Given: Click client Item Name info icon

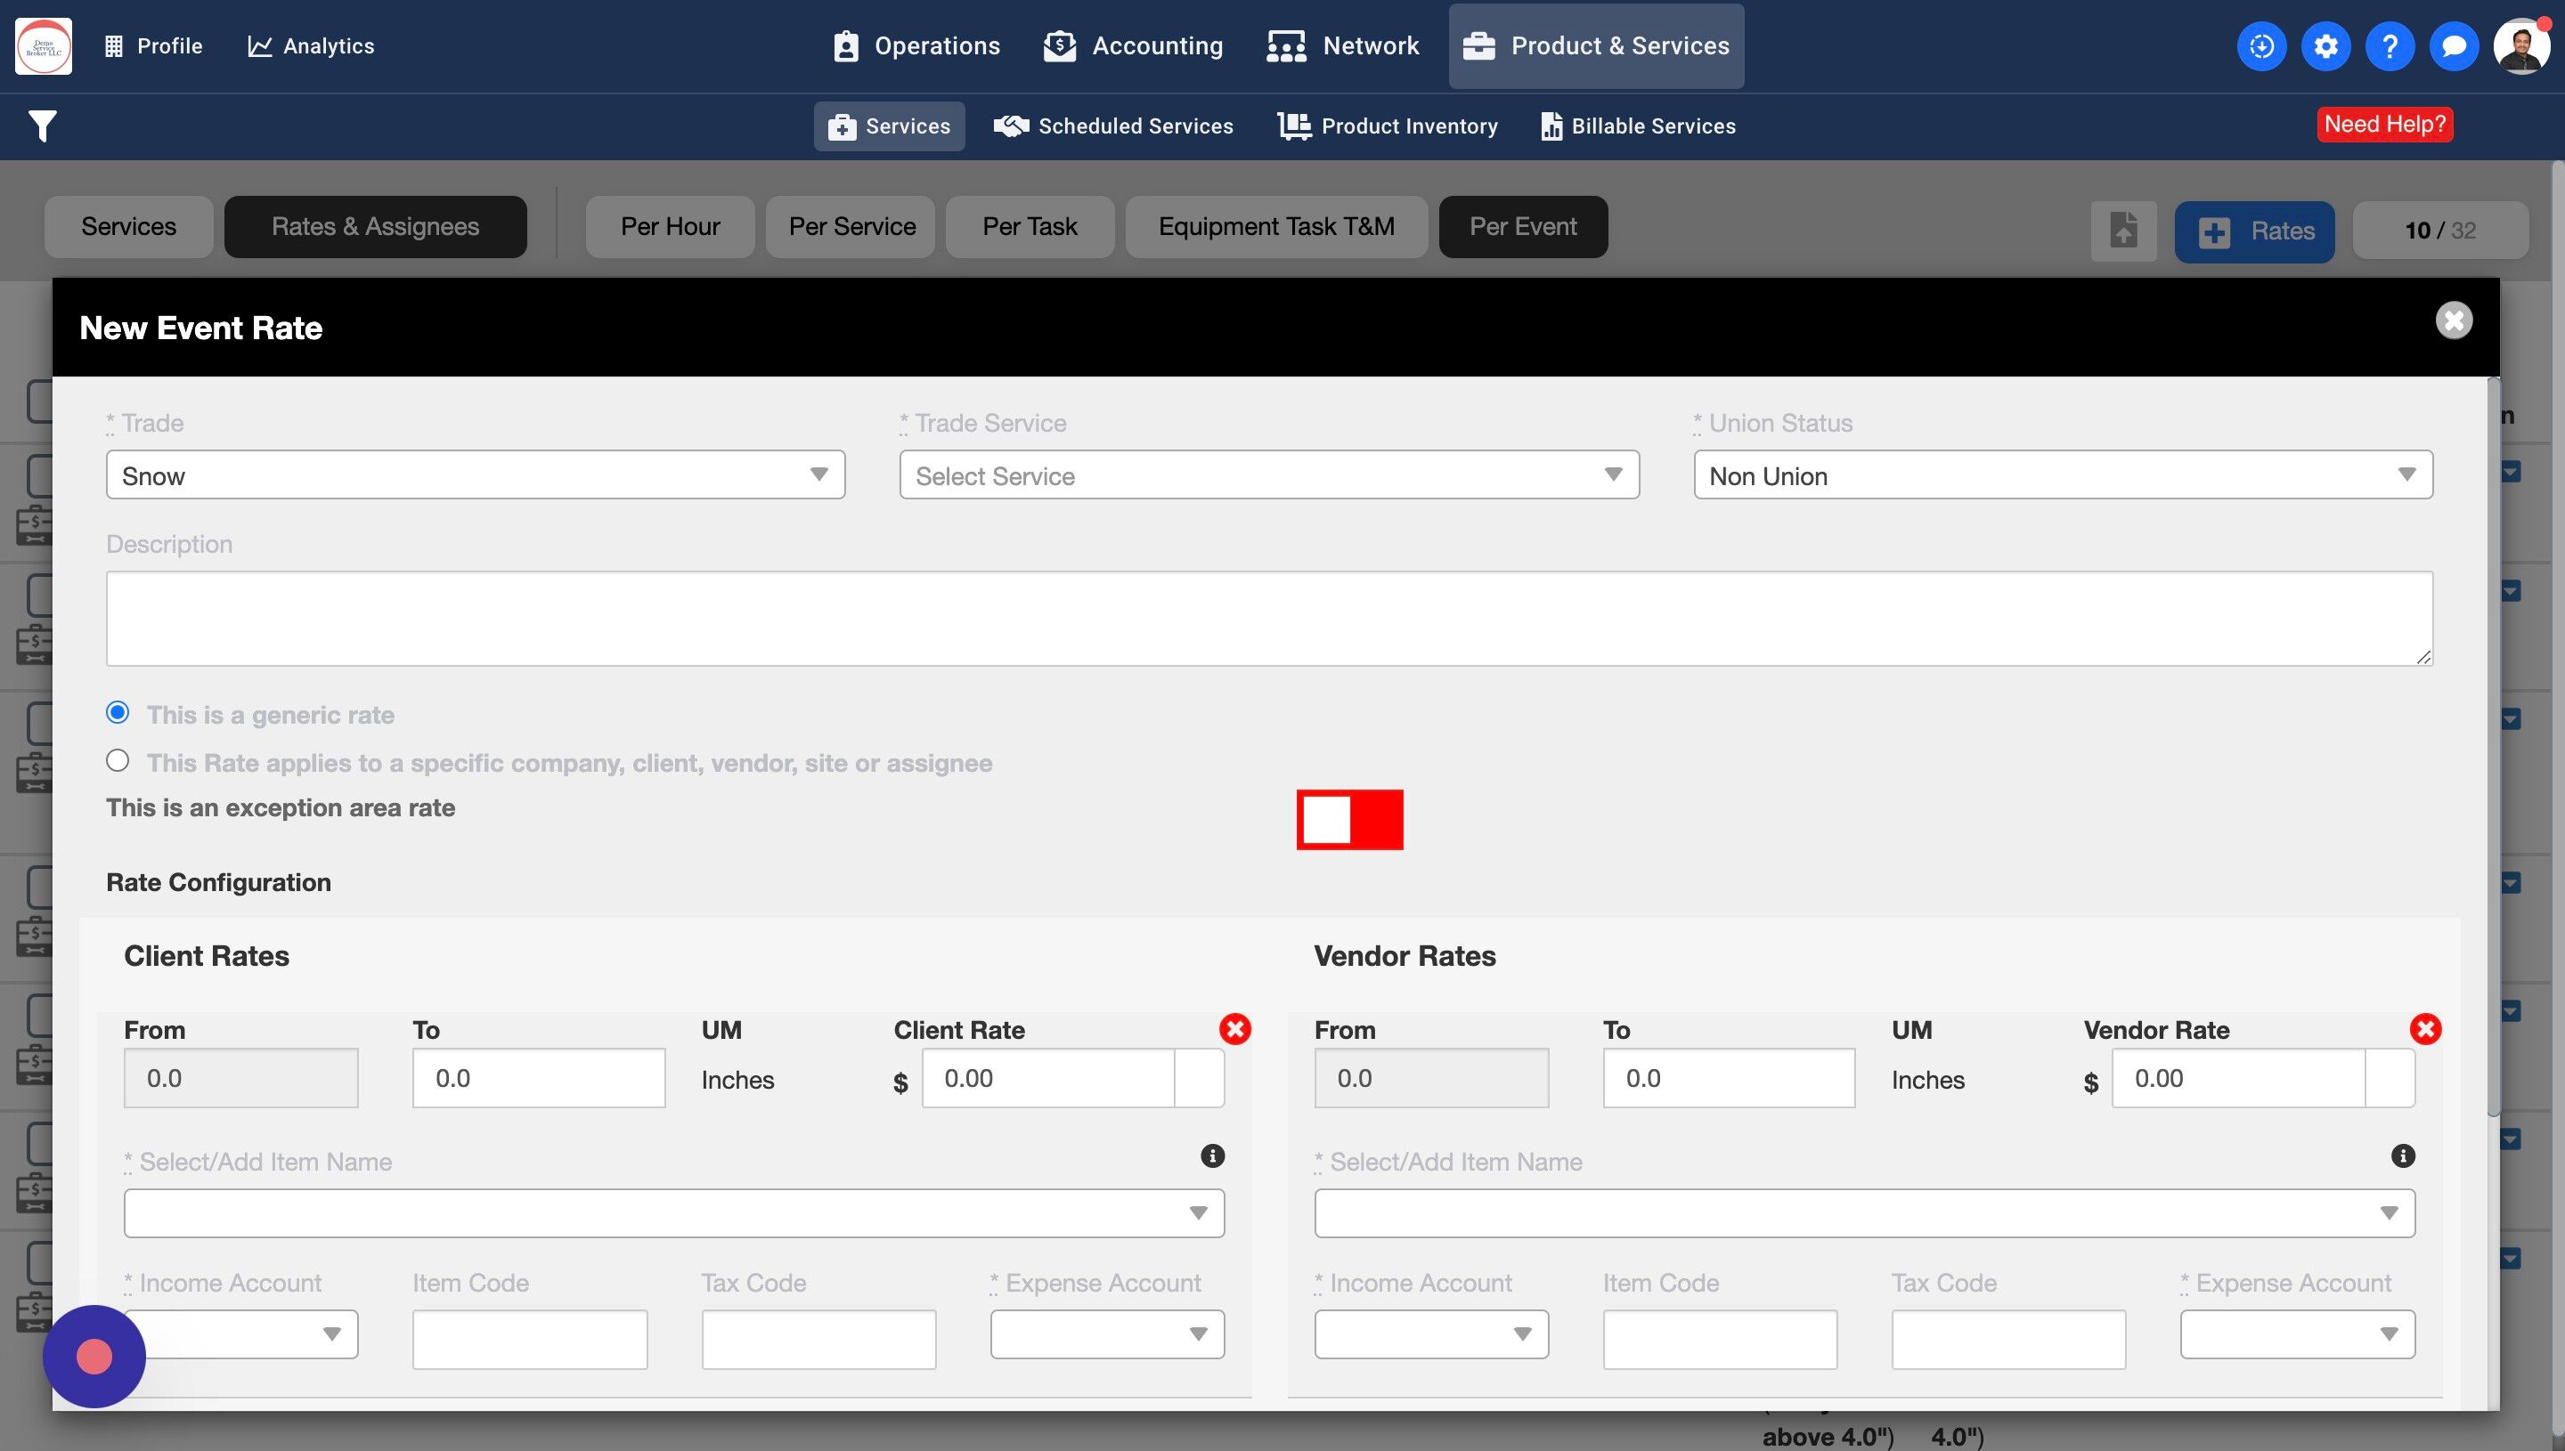Looking at the screenshot, I should 1211,1156.
